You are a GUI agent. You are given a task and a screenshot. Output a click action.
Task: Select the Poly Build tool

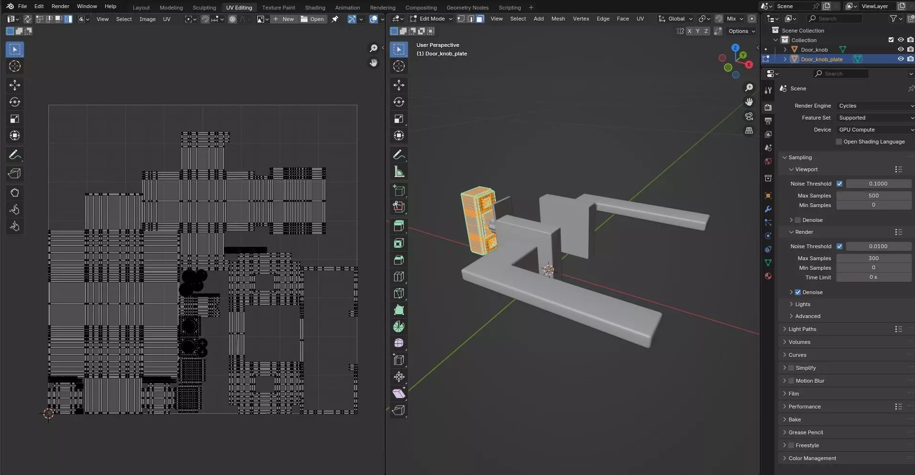coord(399,310)
